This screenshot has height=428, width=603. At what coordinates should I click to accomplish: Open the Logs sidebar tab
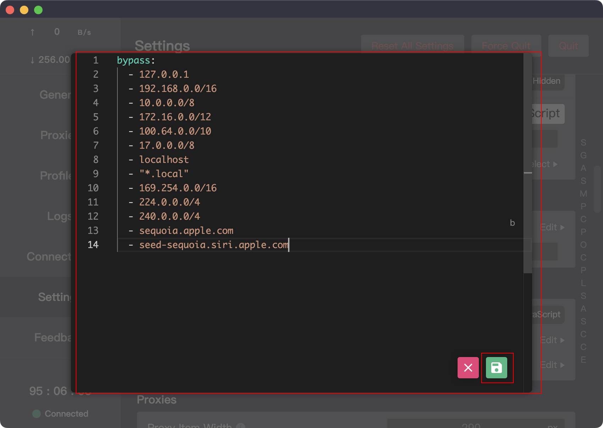[x=59, y=216]
